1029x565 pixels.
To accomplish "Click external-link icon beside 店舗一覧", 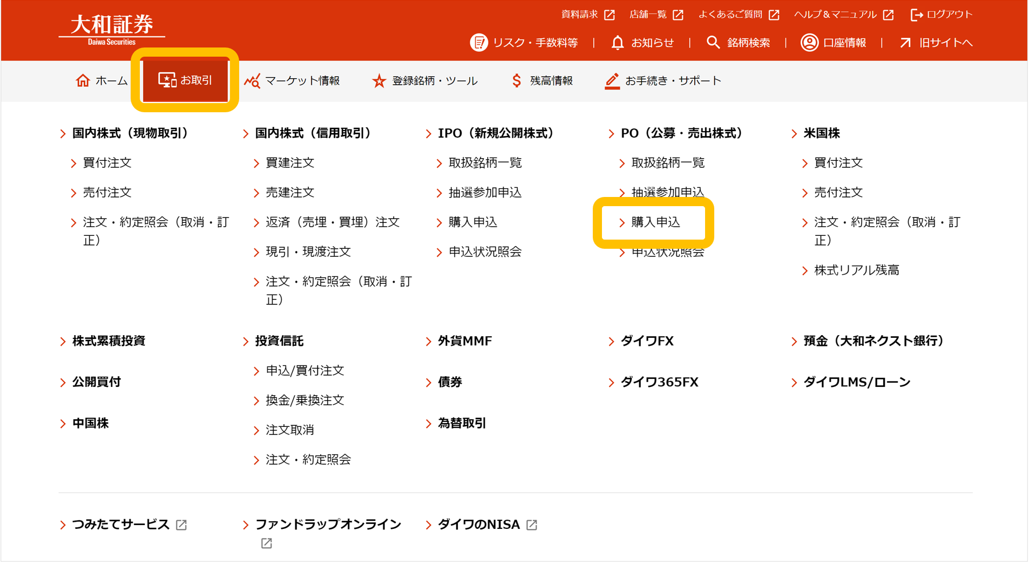I will tap(678, 15).
